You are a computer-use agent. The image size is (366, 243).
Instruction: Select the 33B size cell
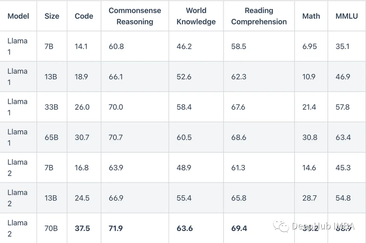(x=52, y=107)
